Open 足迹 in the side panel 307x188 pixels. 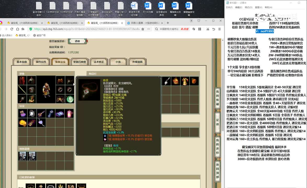coord(217,122)
